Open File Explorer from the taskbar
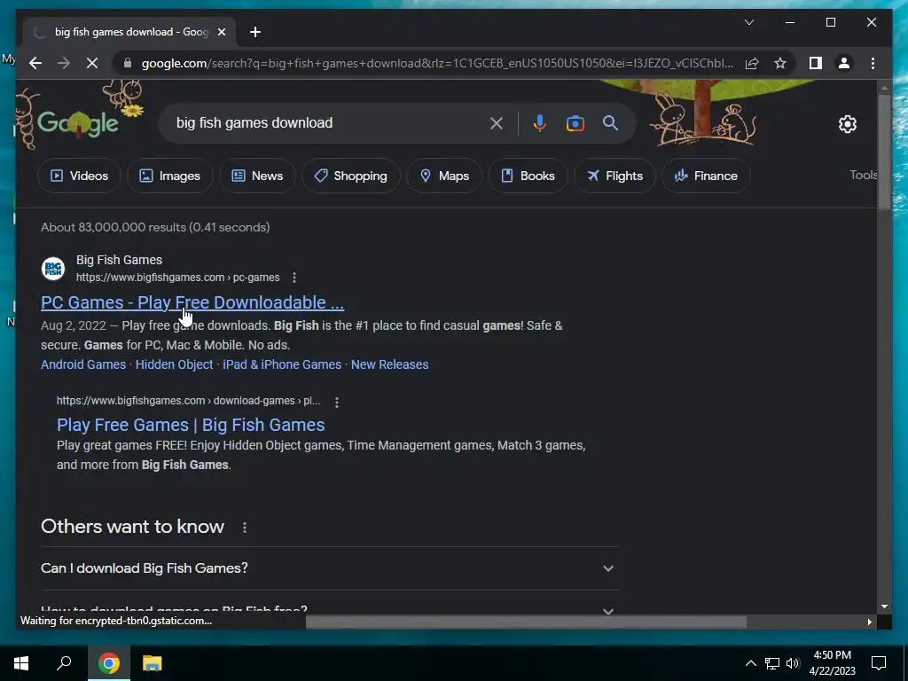The height and width of the screenshot is (681, 908). 152,663
